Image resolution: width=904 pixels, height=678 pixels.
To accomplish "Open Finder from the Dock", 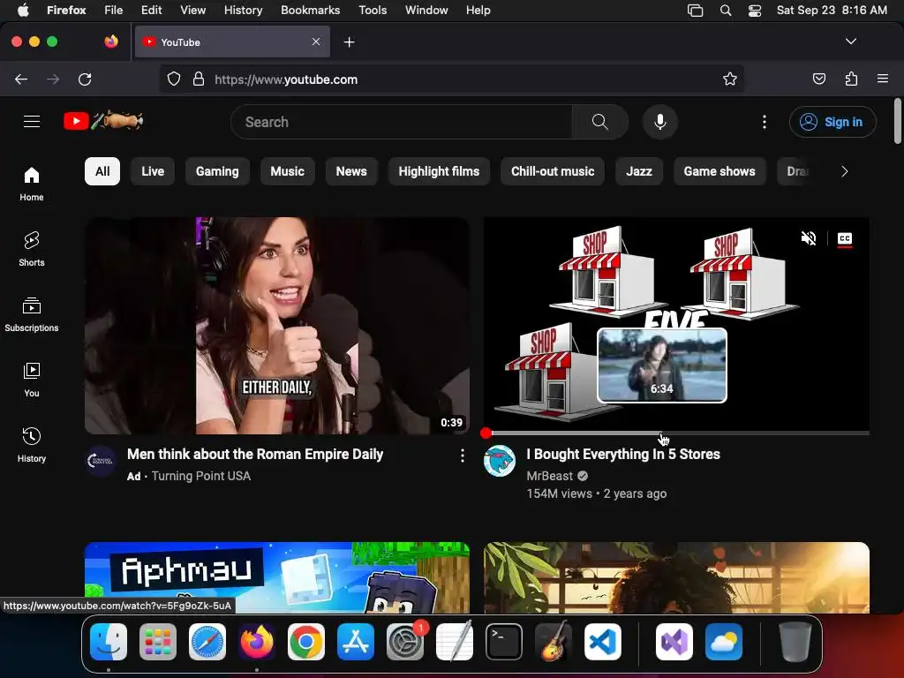I will tap(109, 641).
